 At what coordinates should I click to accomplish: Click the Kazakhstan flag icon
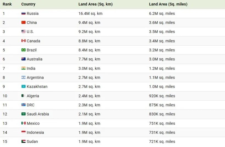[x=23, y=87]
